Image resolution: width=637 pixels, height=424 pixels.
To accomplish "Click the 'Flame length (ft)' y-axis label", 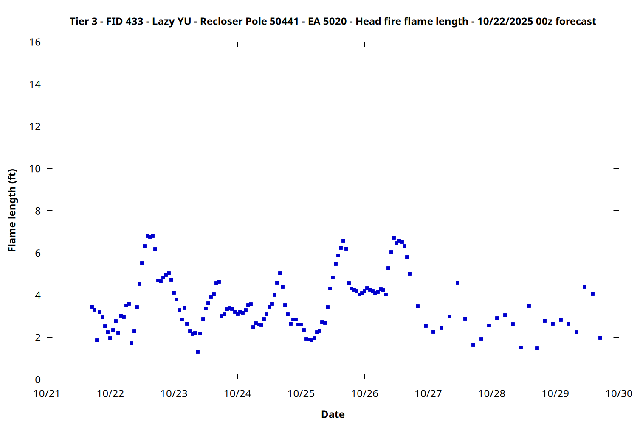I will [x=12, y=210].
